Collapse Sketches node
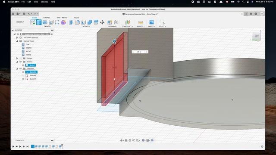Screen dimensions: 276x155 coord(17,68)
